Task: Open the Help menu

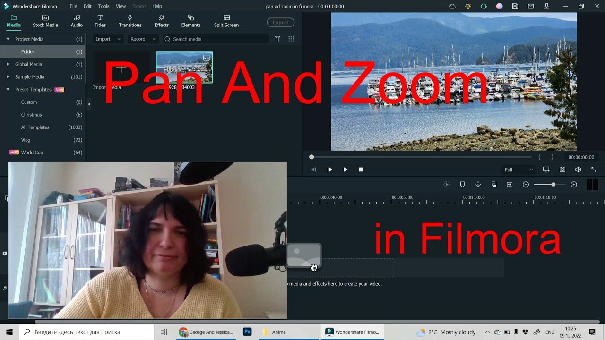Action: (x=157, y=6)
